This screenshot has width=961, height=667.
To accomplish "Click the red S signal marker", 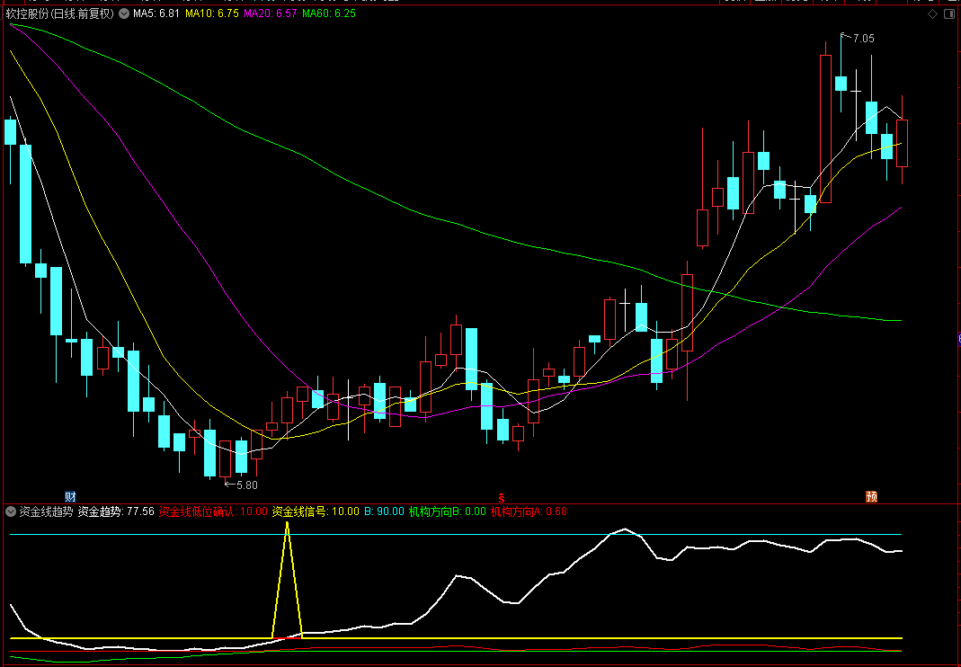I will coord(502,496).
